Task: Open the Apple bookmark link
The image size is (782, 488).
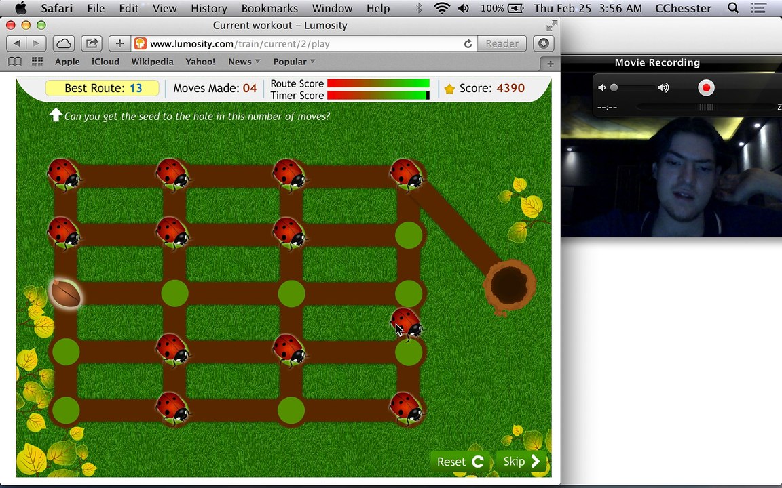Action: click(67, 62)
